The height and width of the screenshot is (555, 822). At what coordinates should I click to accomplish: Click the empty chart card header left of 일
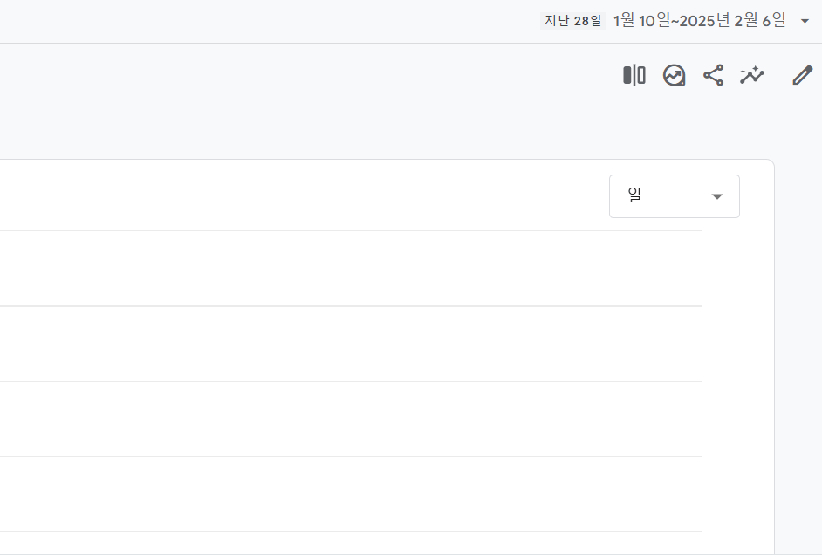(304, 195)
